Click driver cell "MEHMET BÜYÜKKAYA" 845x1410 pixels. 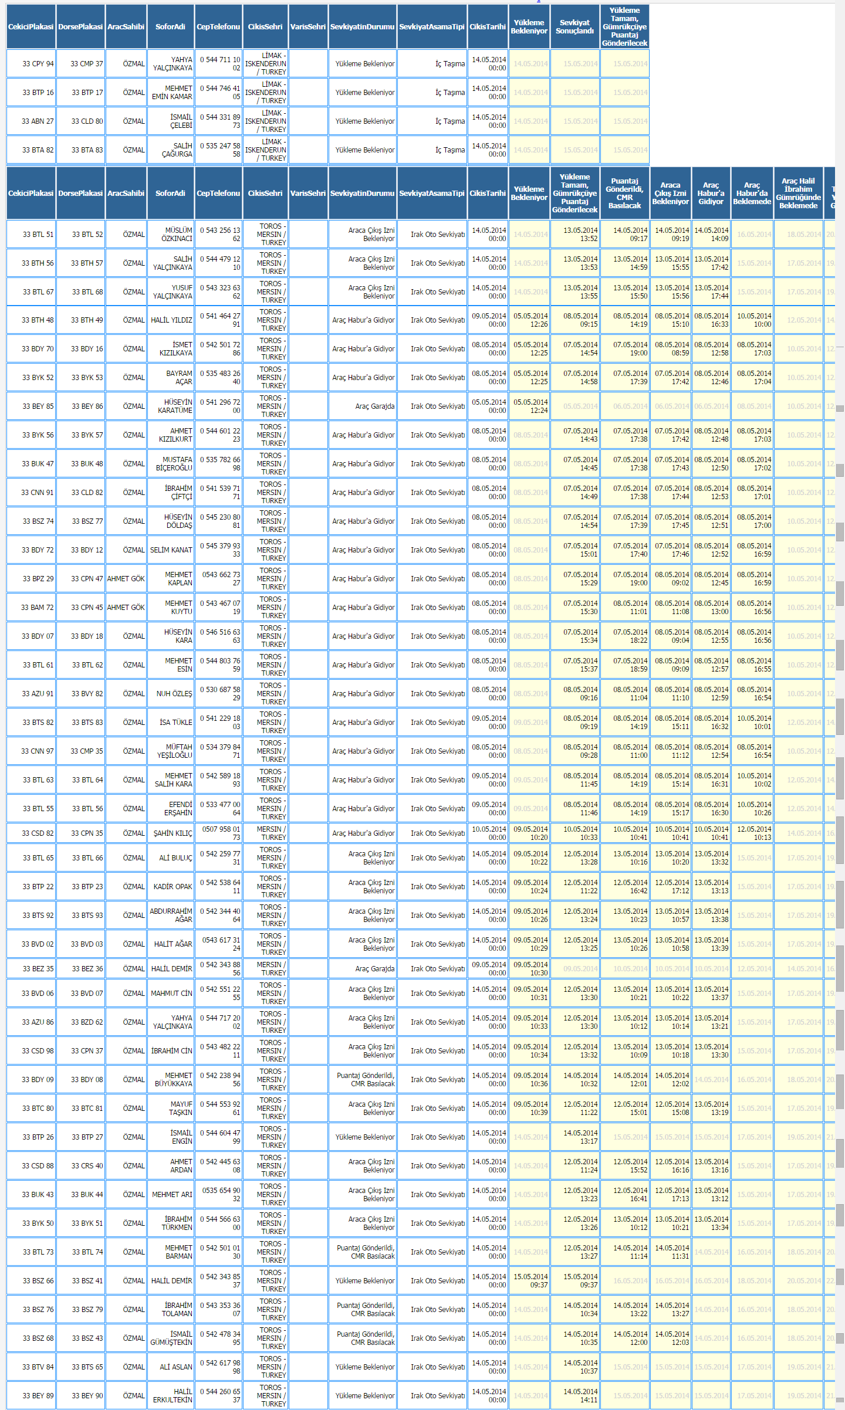click(x=170, y=1079)
